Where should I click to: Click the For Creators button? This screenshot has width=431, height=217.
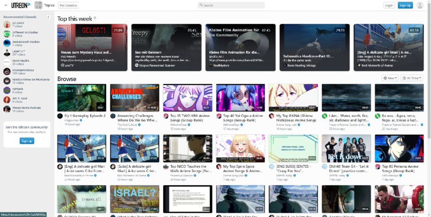pyautogui.click(x=68, y=5)
